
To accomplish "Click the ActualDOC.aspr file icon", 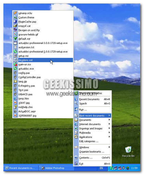I will click(15, 111).
